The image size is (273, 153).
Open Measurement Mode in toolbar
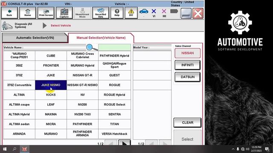pyautogui.click(x=82, y=13)
